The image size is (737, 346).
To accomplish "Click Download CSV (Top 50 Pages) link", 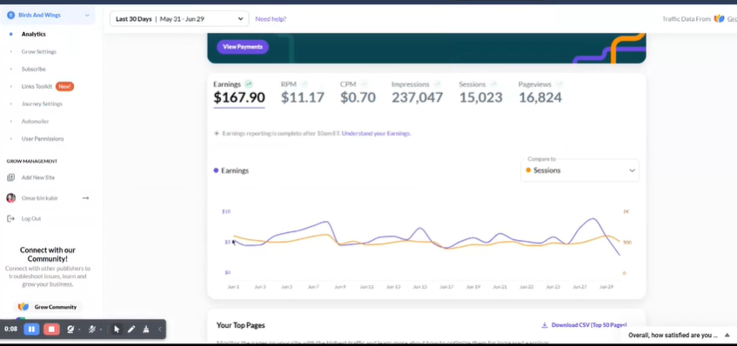I will tap(589, 325).
